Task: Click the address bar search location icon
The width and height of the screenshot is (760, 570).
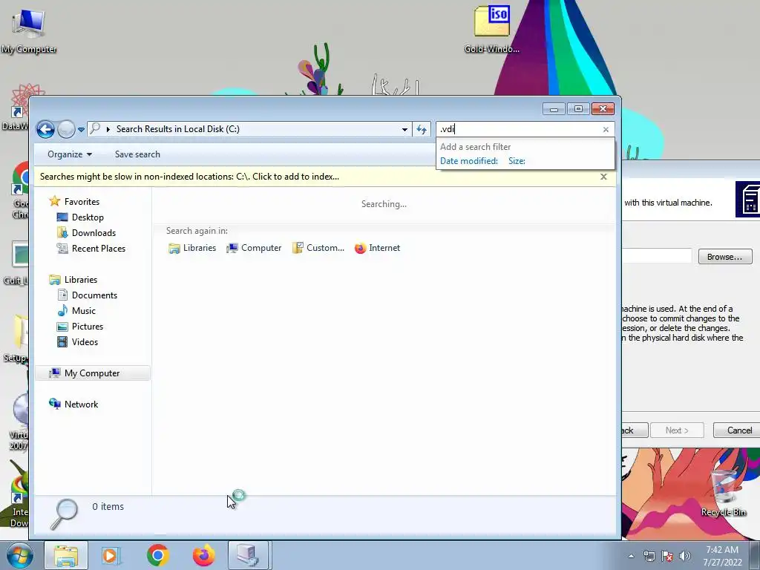Action: (96, 128)
